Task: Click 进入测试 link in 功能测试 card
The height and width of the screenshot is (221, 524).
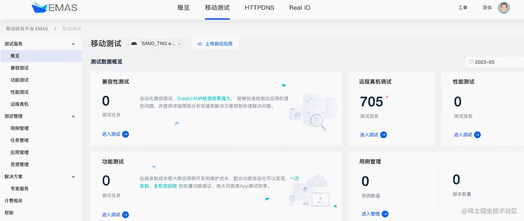Action: (x=111, y=215)
